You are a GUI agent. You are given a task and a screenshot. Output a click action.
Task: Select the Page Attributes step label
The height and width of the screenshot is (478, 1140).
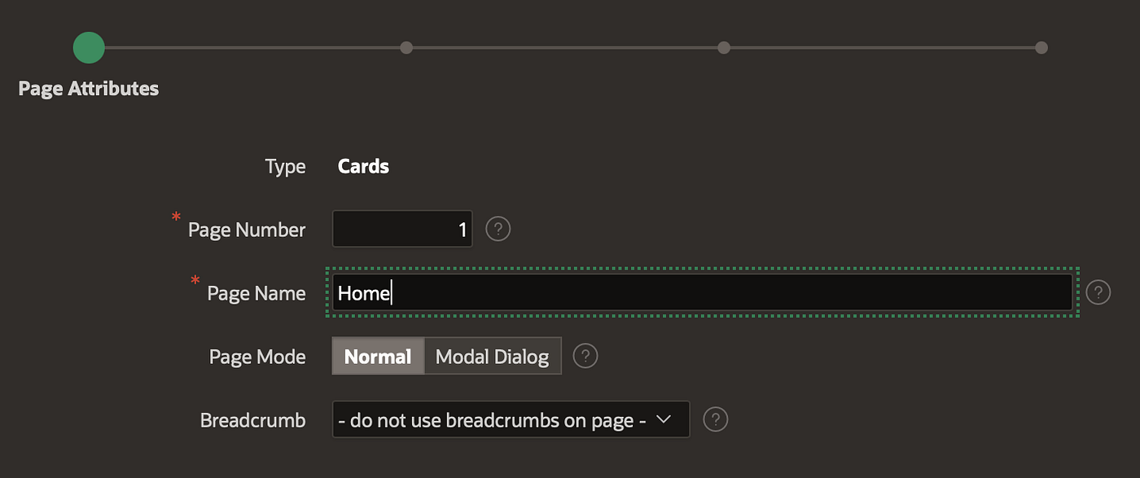(x=89, y=88)
